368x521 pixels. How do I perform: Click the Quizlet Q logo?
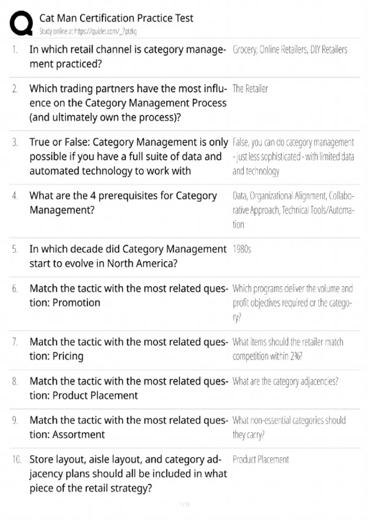[x=21, y=23]
